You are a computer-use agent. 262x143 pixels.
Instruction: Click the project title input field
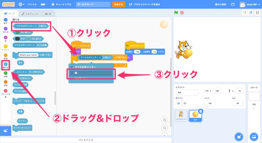[93, 5]
